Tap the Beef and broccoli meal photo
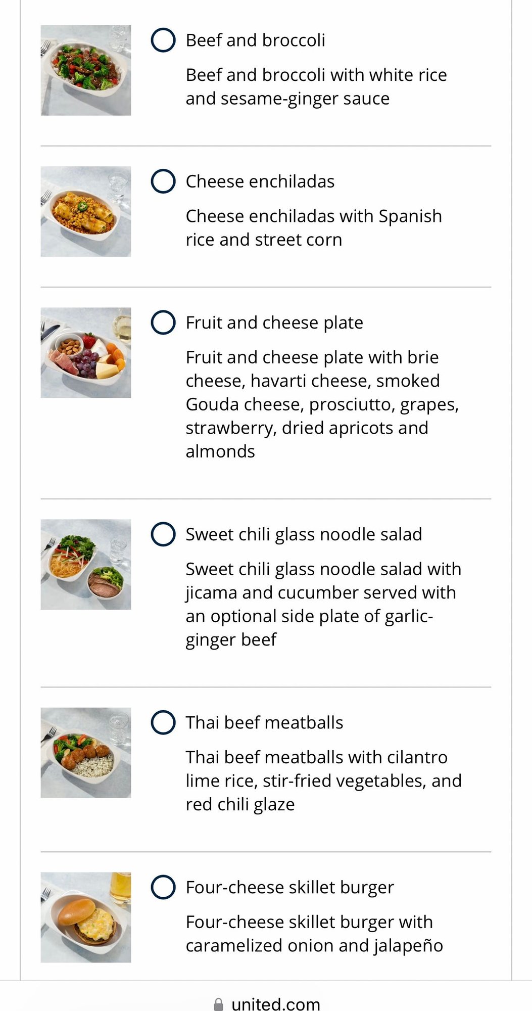 [86, 70]
